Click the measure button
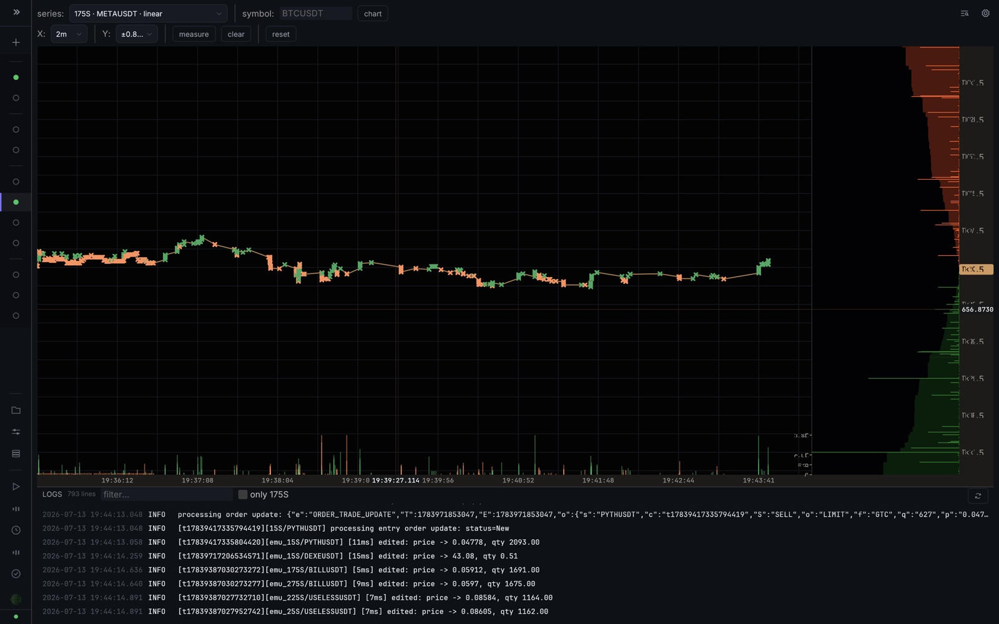The image size is (999, 624). [x=194, y=34]
